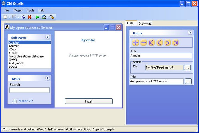Switch to the Customize tab

point(145,24)
